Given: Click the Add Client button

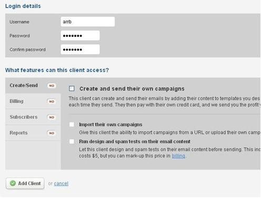Looking at the screenshot, I should [x=25, y=183].
